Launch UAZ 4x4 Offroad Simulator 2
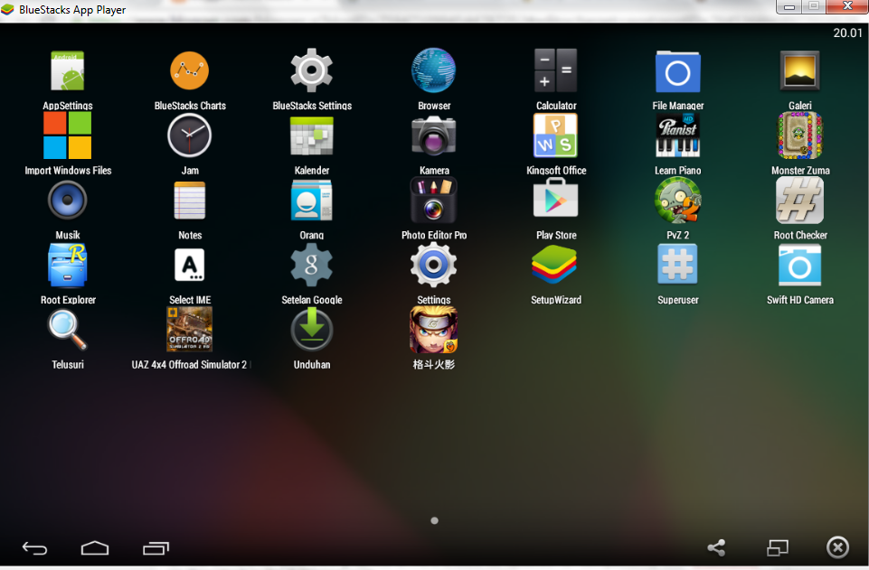Viewport: 869px width, 570px height. pos(190,330)
